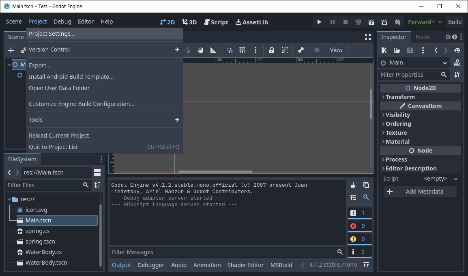Save the edited resource icon
Image resolution: width=468 pixels, height=276 pixels.
click(x=410, y=50)
